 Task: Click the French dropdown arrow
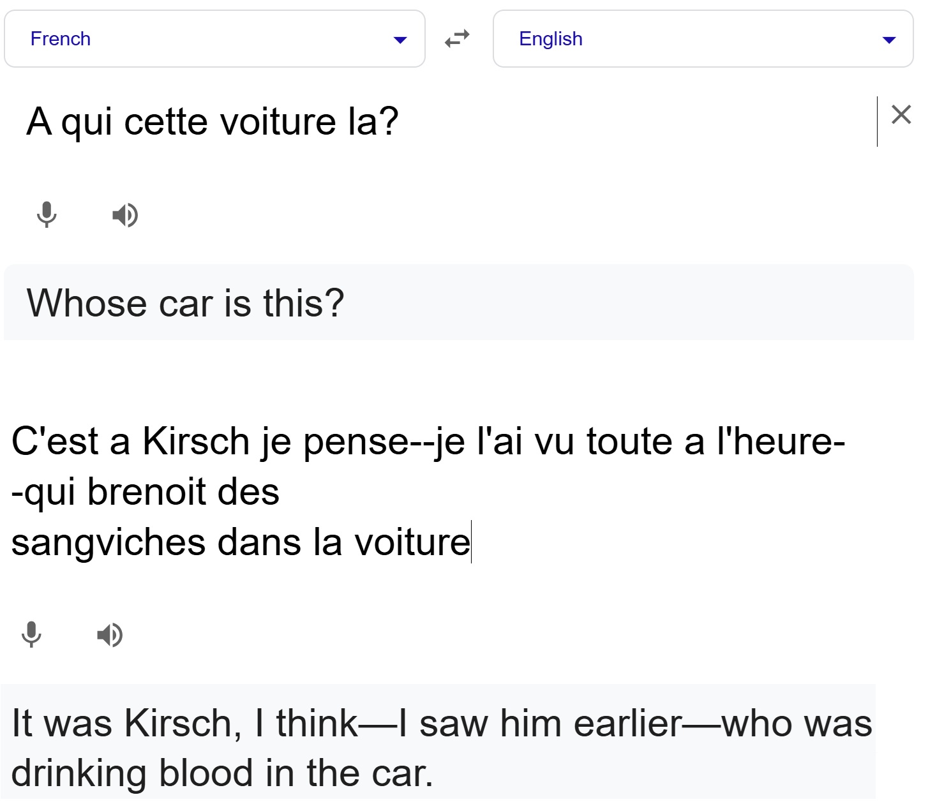tap(400, 40)
